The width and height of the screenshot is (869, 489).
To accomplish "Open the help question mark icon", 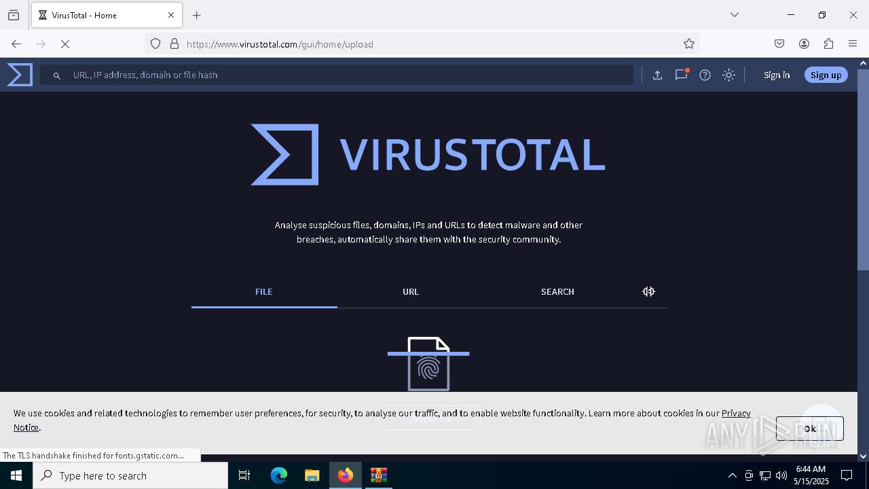I will 705,75.
